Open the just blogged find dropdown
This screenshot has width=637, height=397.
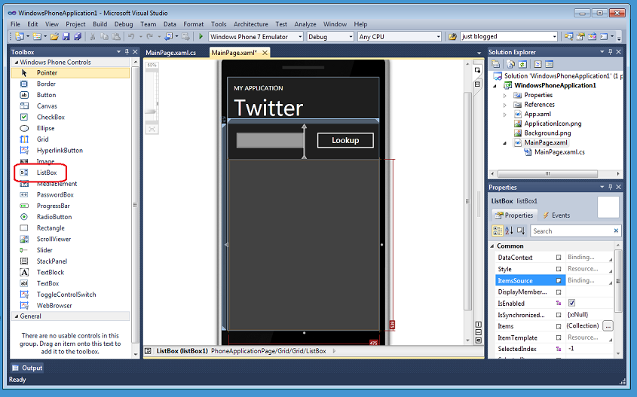554,36
